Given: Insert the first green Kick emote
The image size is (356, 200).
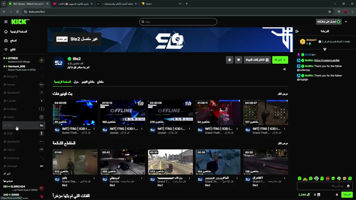Looking at the screenshot, I should coord(300,178).
